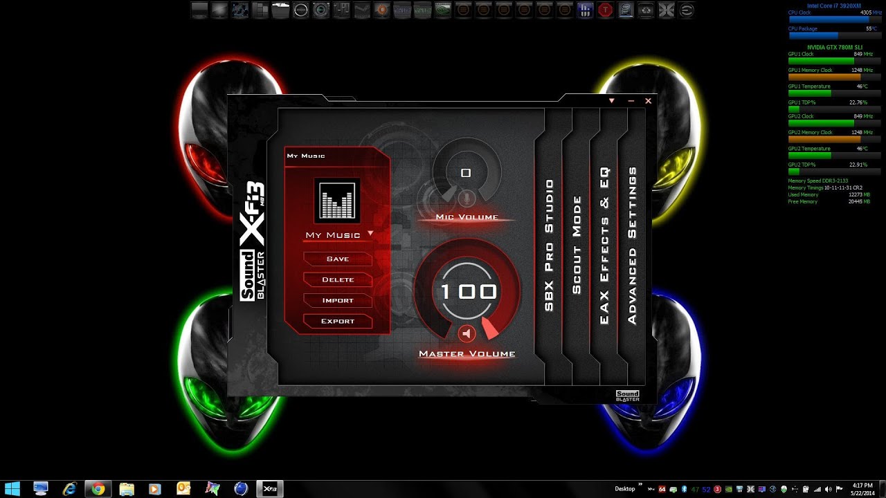Click the red 64 tray icon
Screen dimensions: 886x498
pyautogui.click(x=662, y=489)
